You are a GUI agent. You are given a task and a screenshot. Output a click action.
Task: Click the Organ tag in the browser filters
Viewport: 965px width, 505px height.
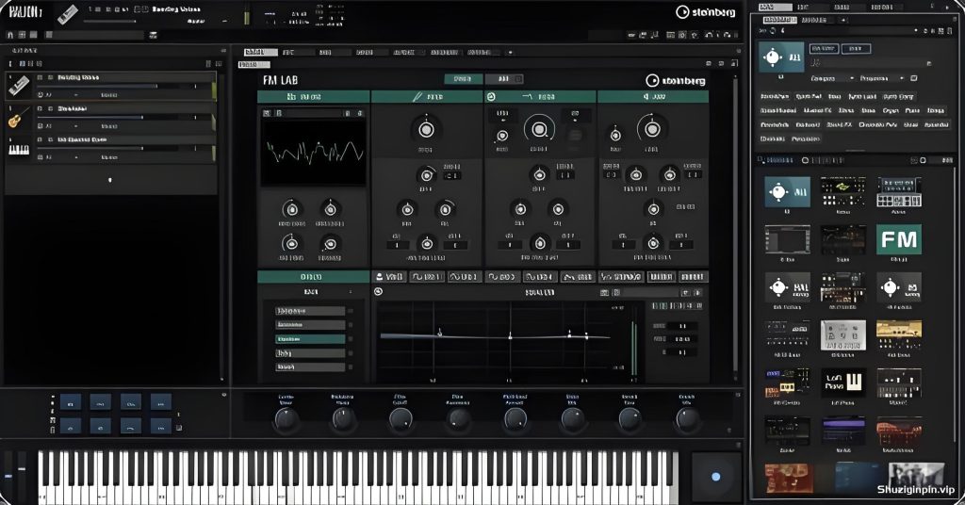pyautogui.click(x=890, y=111)
